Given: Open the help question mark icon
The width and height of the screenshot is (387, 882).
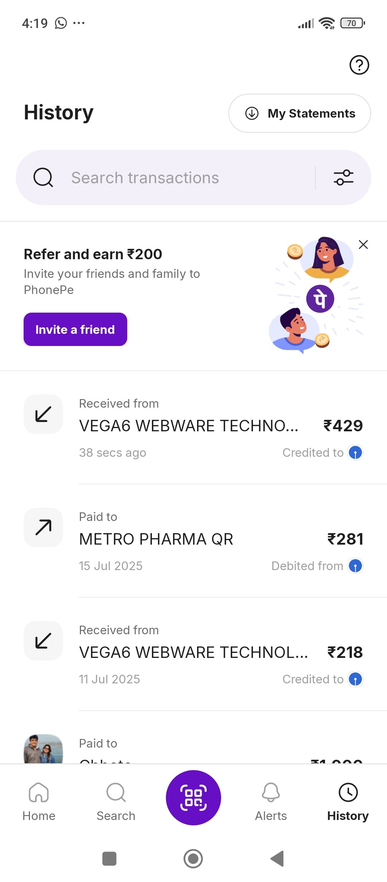Looking at the screenshot, I should (x=359, y=65).
